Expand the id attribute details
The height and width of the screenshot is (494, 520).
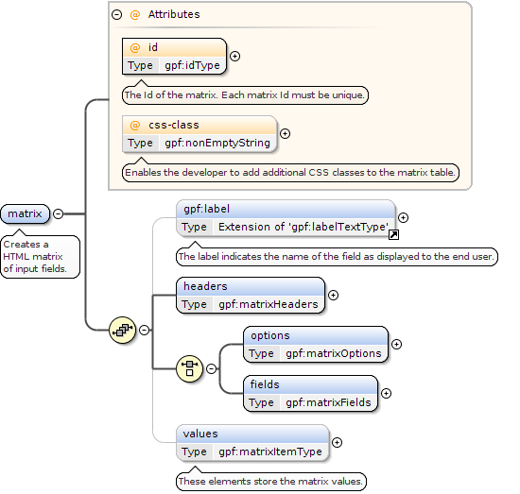[234, 56]
